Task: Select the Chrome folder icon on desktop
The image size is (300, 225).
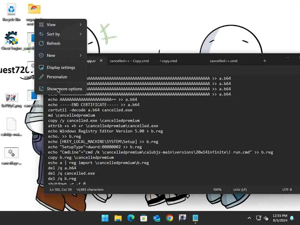Action: tap(34, 9)
